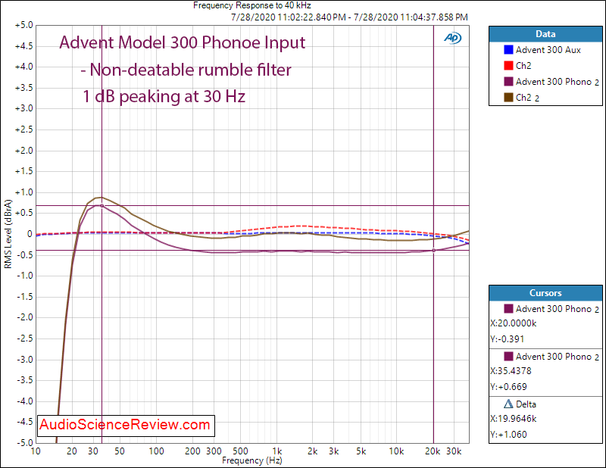
Task: Click the purple Advent 300 Phono legend swatch
Action: pos(508,82)
